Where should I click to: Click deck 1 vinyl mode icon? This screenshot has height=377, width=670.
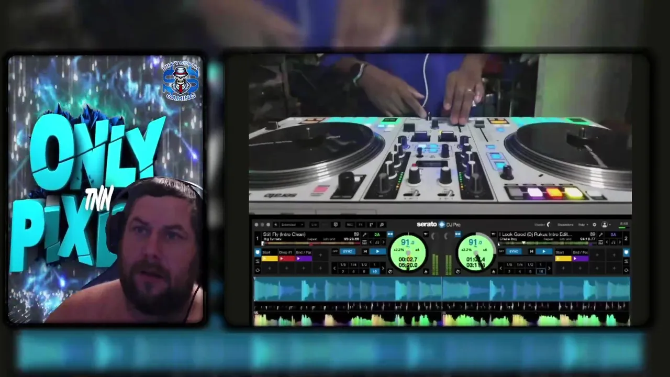390,271
